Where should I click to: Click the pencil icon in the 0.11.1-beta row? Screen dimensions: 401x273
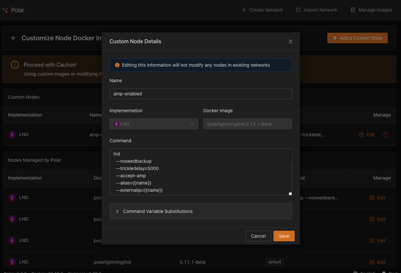coord(372,262)
